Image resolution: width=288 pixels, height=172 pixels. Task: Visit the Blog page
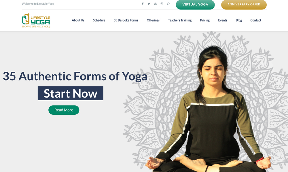point(239,20)
